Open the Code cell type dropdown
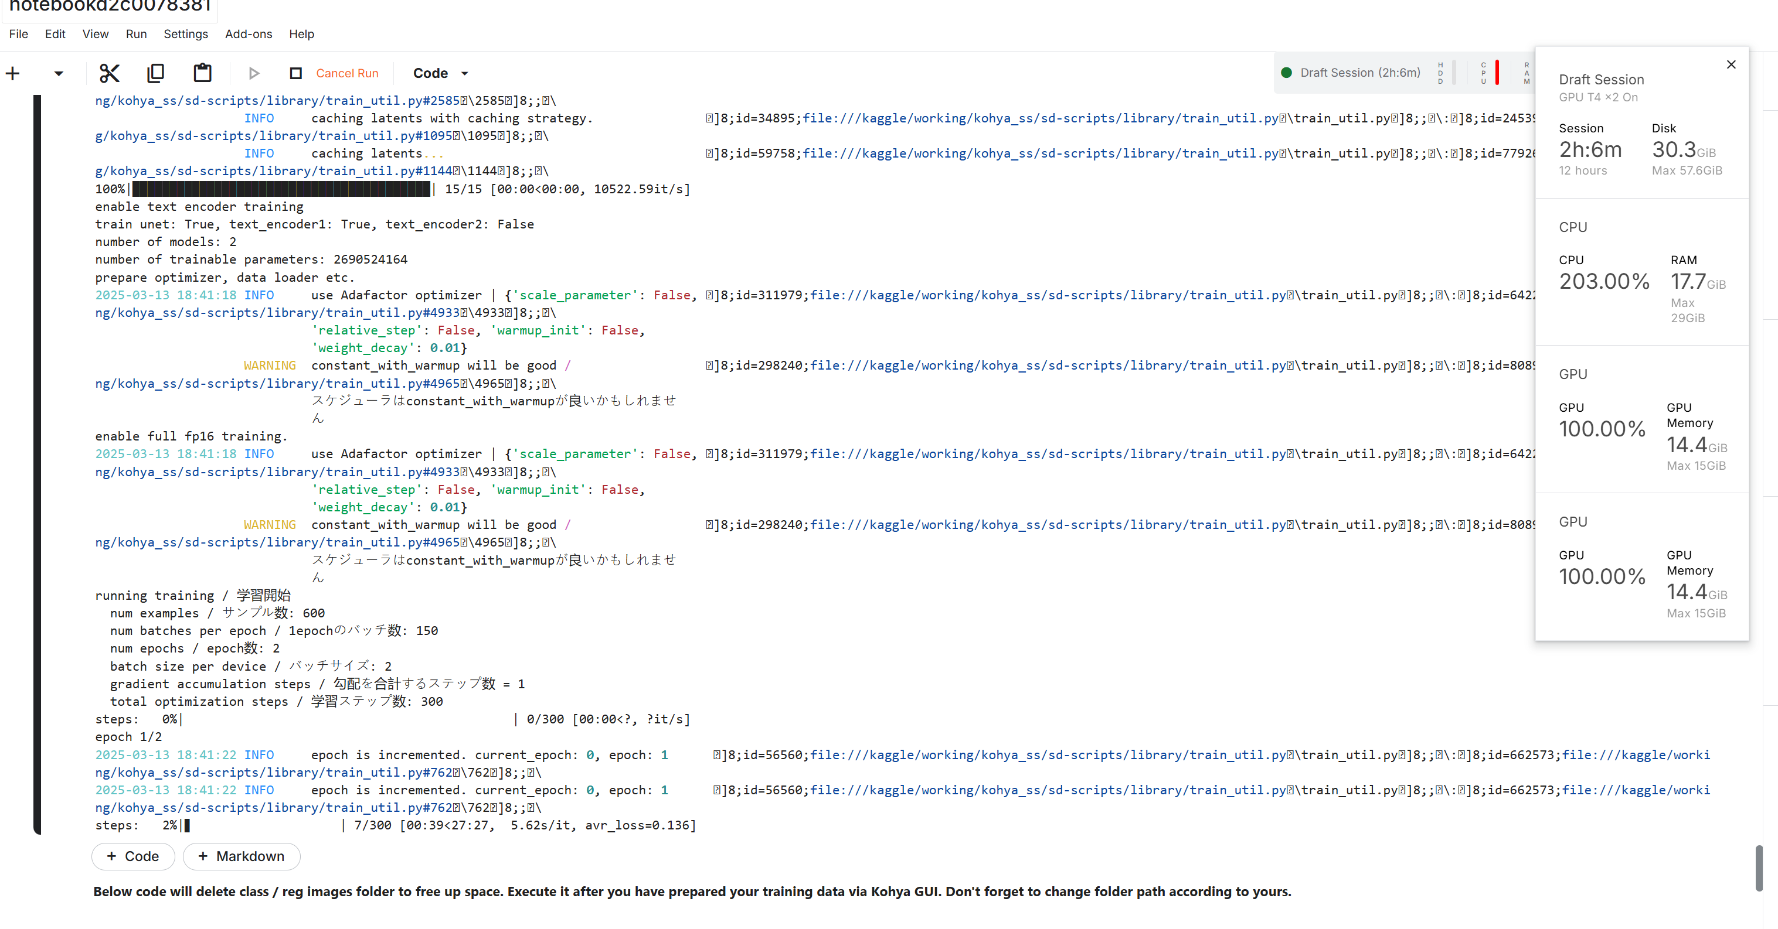Viewport: 1778px width, 929px height. [x=440, y=73]
